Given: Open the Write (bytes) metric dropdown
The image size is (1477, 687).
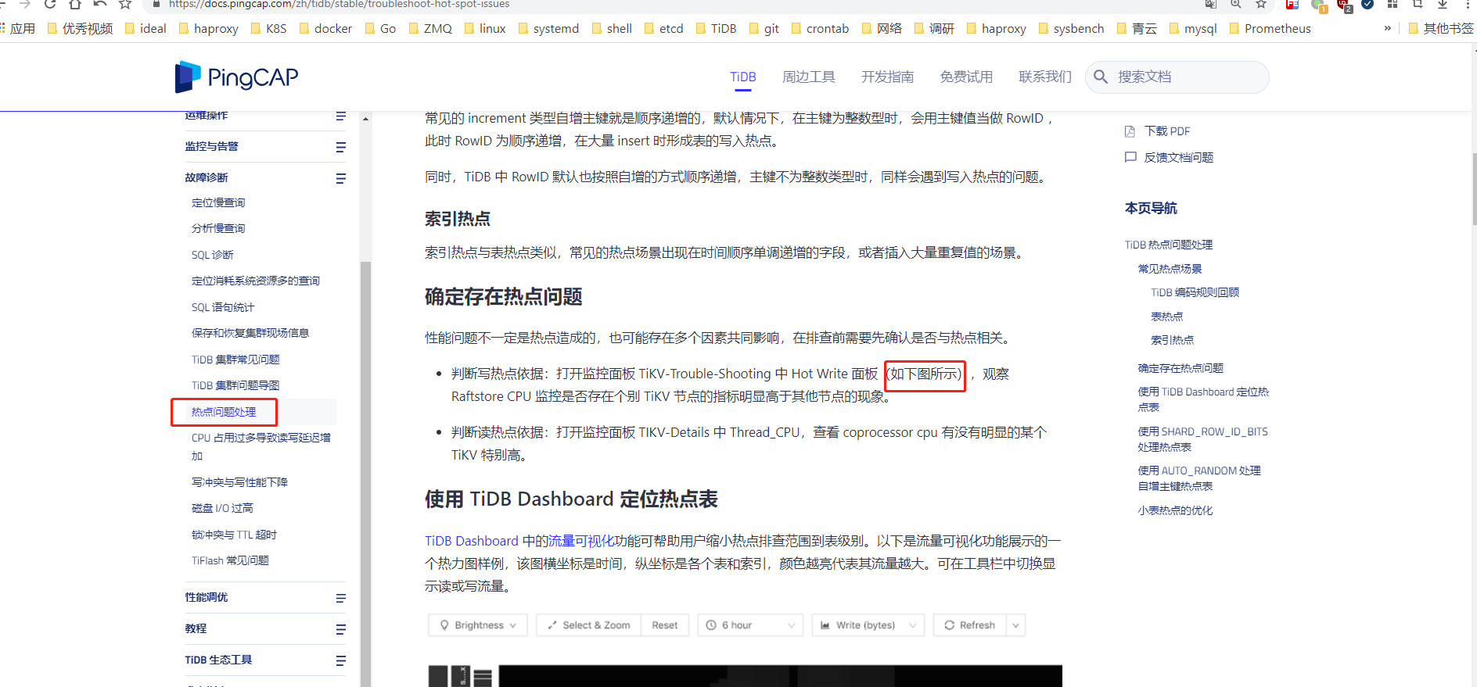Looking at the screenshot, I should [868, 625].
